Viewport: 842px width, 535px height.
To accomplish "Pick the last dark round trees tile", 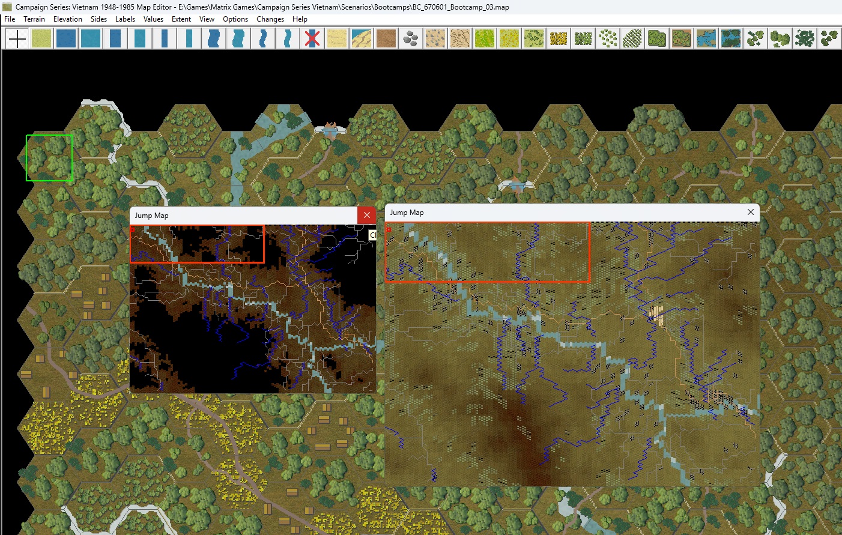I will (x=829, y=38).
